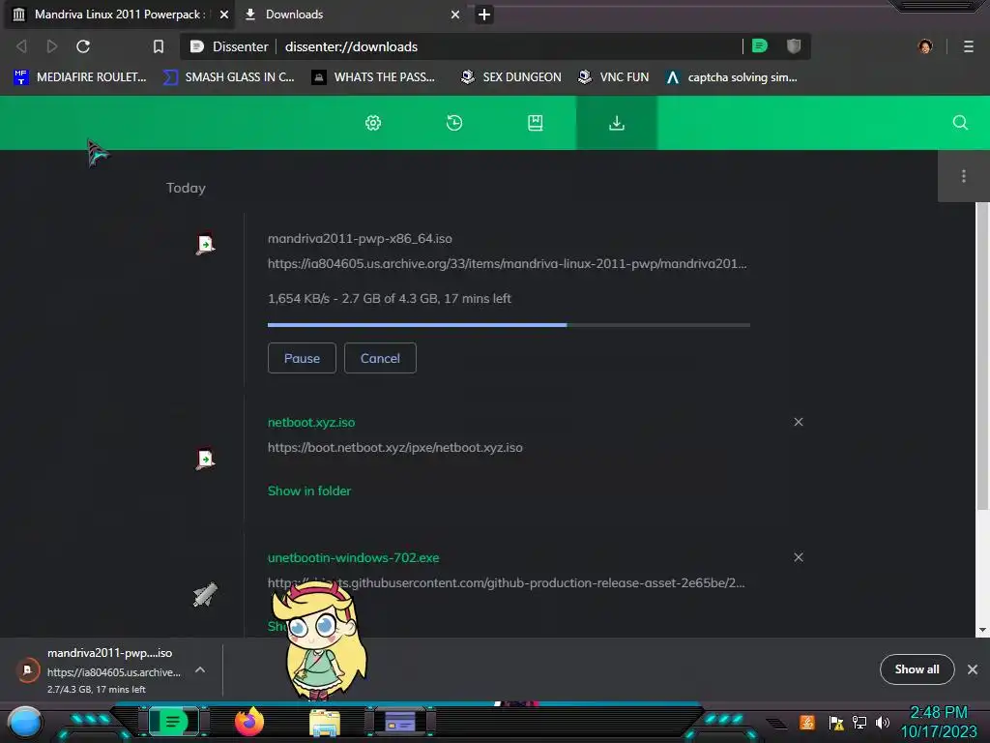
Task: Open the user profile avatar
Action: pyautogui.click(x=925, y=46)
